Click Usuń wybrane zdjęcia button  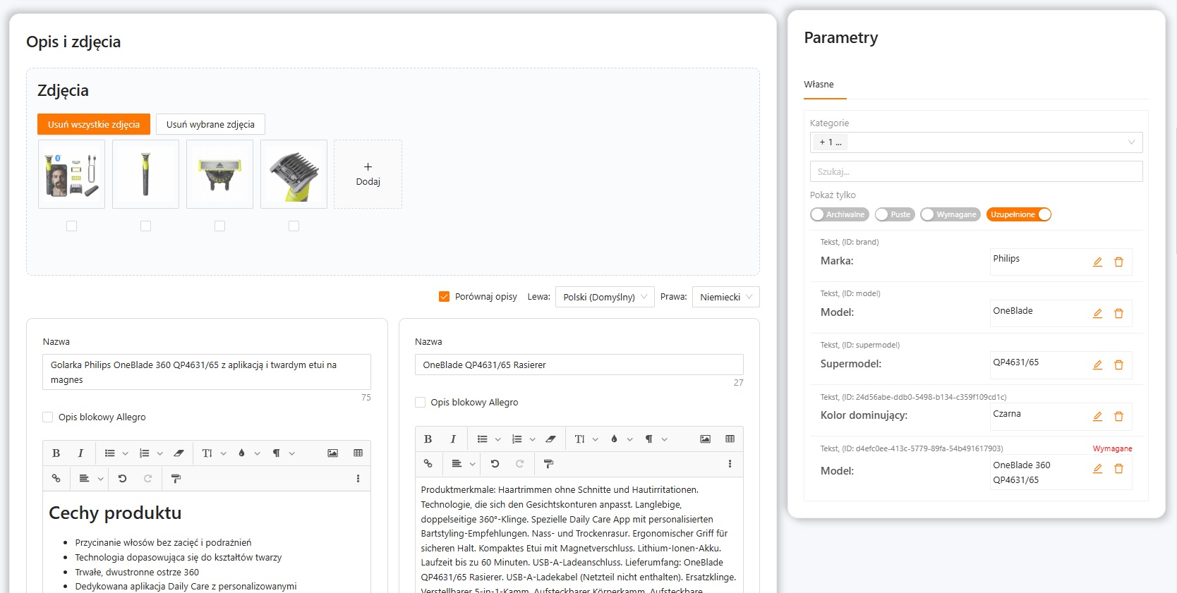[x=210, y=124]
